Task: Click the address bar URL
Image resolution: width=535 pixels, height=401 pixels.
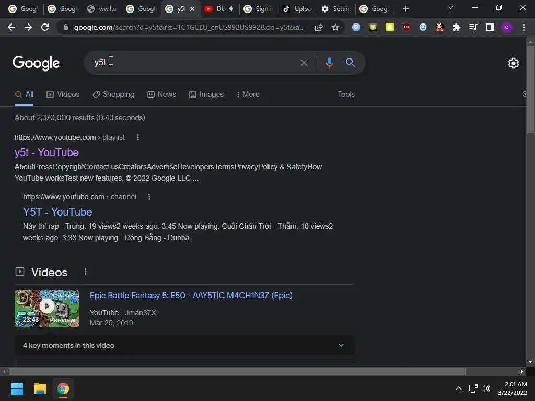Action: pos(189,27)
